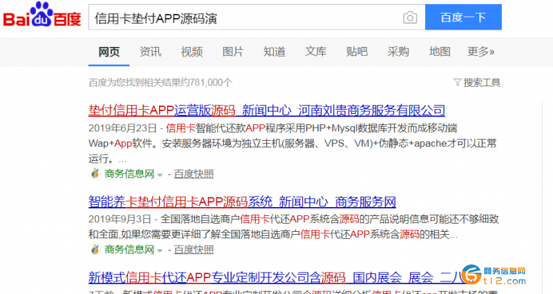The image size is (553, 294).
Task: Click the date 2019年9月3日 in second result
Action: [x=120, y=219]
